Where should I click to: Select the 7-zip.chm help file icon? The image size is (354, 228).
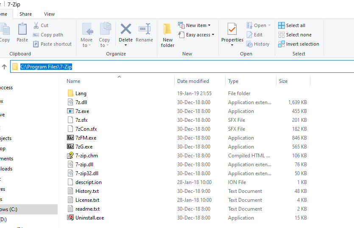(x=70, y=156)
